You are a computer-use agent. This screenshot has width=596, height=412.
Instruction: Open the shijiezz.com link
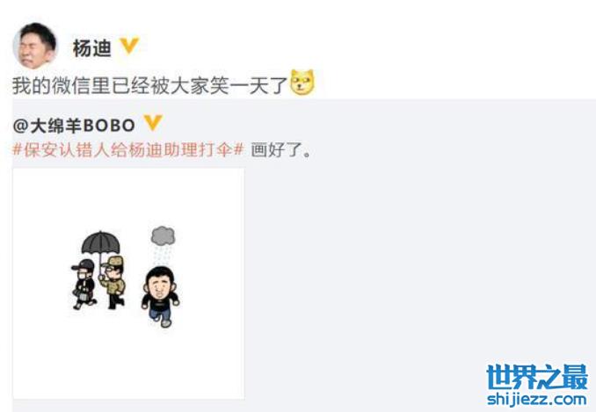point(536,400)
